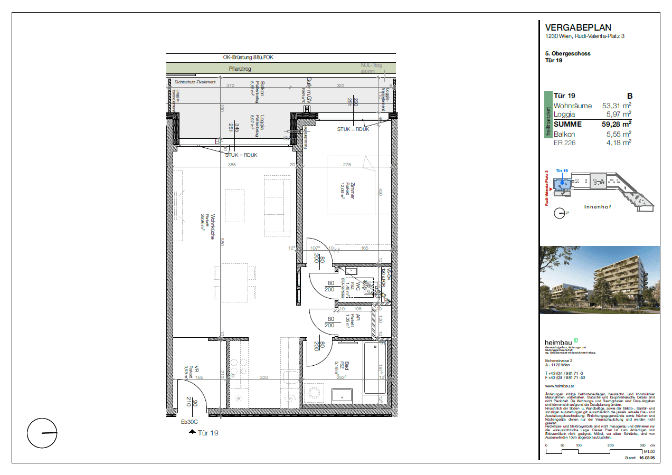Click the Innenhof label on the site plan
The width and height of the screenshot is (672, 475).
598,207
